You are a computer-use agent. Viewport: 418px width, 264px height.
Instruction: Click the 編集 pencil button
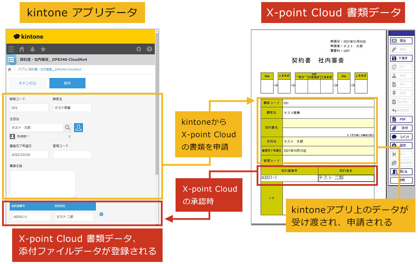tap(401, 49)
